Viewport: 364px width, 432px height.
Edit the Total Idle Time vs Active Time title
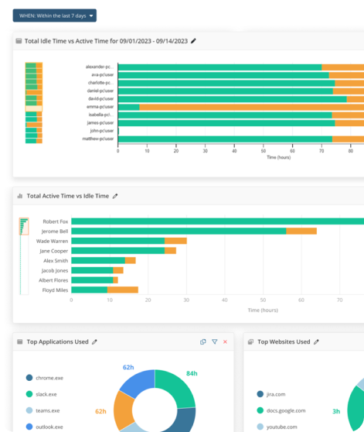pyautogui.click(x=193, y=41)
